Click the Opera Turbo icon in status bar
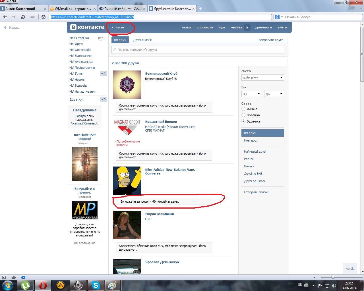The image size is (364, 291). coord(23,277)
